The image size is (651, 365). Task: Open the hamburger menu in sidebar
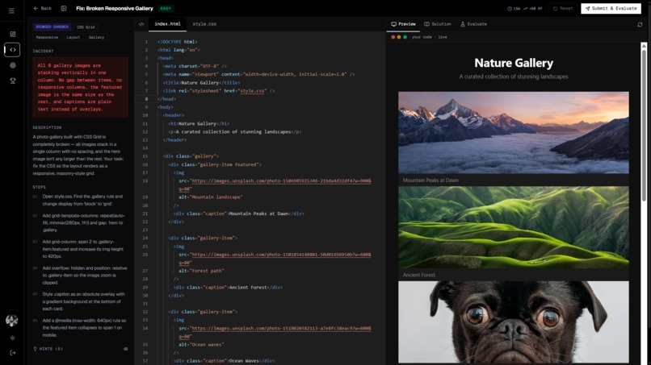[11, 10]
